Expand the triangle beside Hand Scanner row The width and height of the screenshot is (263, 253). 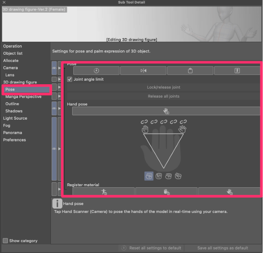coord(60,109)
